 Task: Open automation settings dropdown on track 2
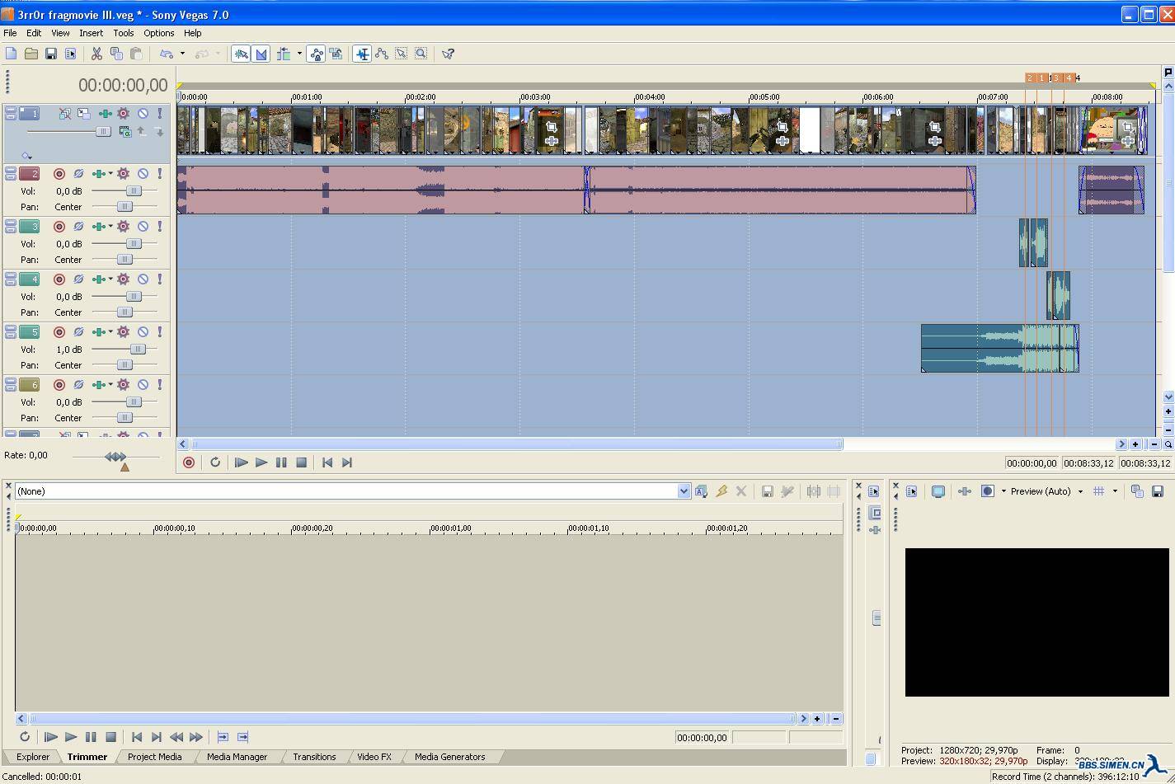tap(110, 174)
